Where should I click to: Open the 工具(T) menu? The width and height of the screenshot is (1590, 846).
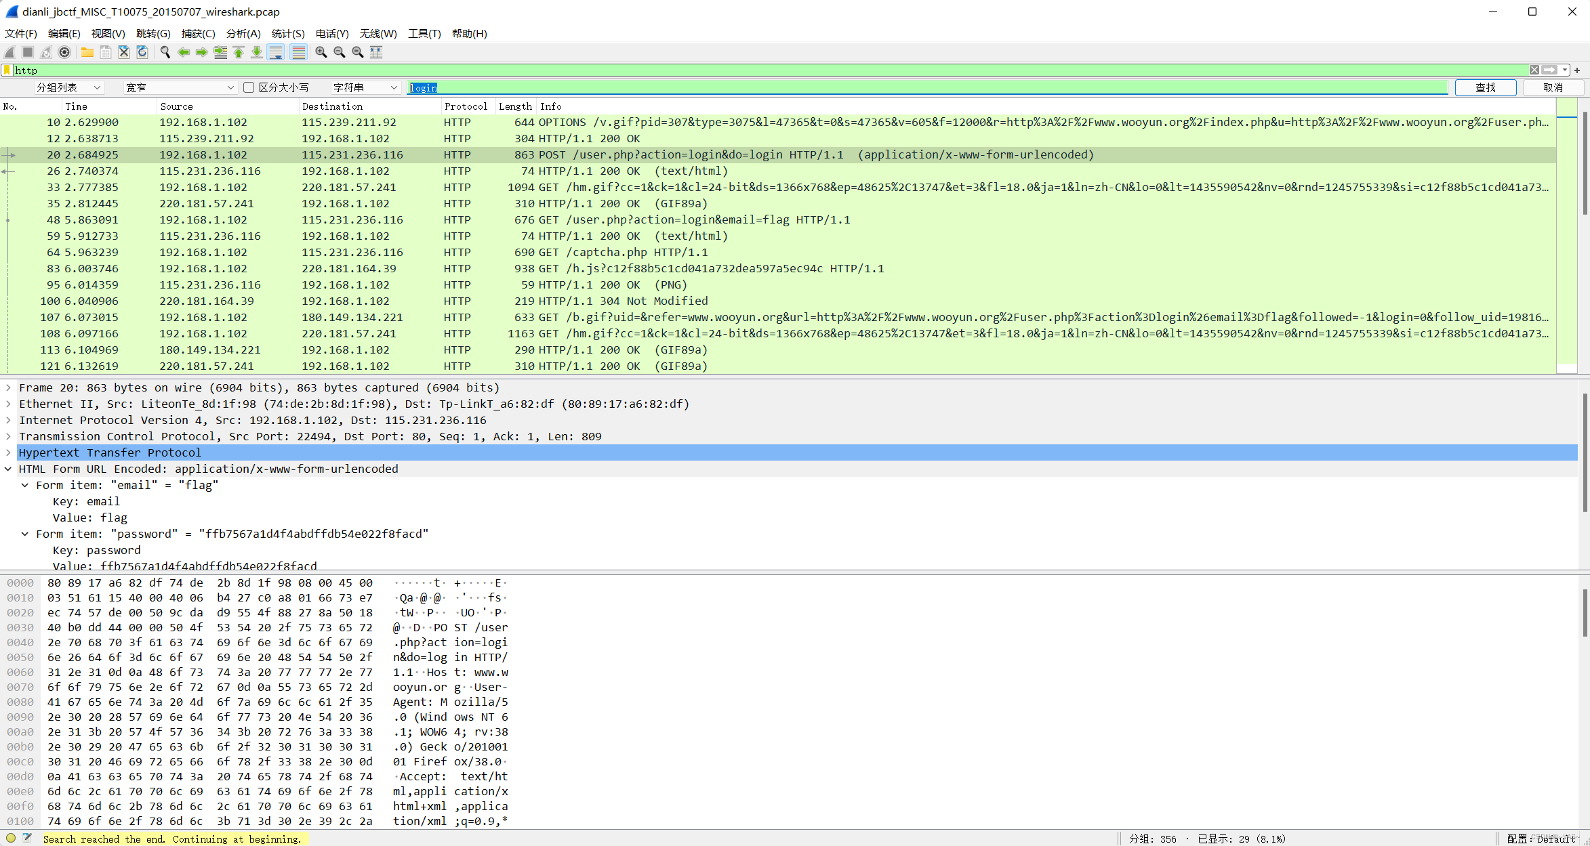tap(424, 33)
